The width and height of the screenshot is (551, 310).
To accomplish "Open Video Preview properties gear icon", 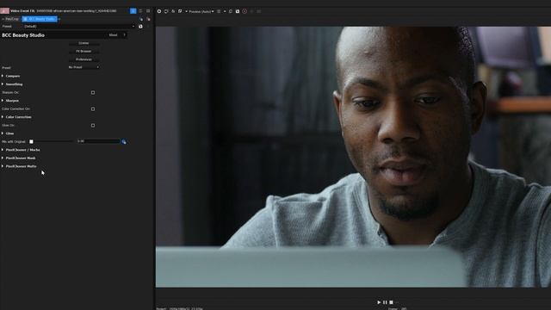I will coord(158,11).
